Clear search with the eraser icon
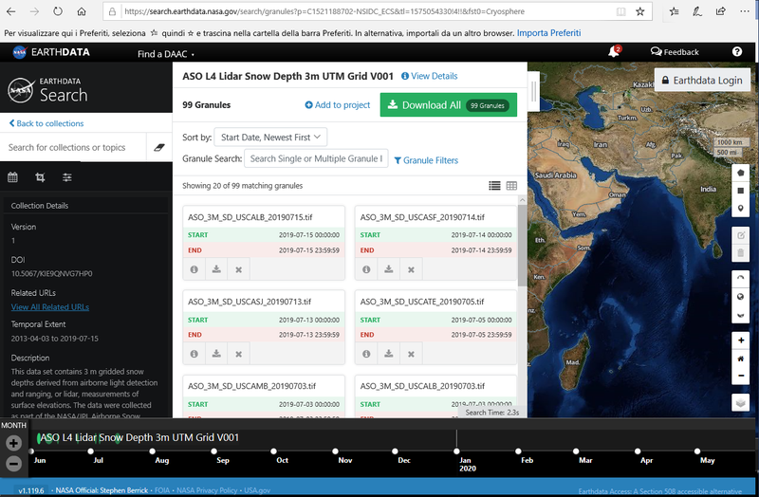This screenshot has height=497, width=759. click(159, 148)
